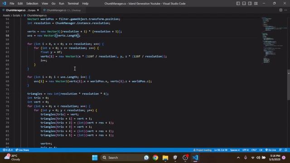Click the battery tray icon

pyautogui.click(x=264, y=158)
